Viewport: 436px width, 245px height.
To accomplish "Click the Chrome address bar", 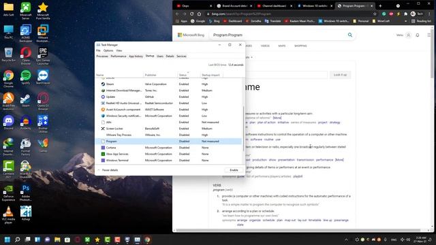I will (x=289, y=14).
